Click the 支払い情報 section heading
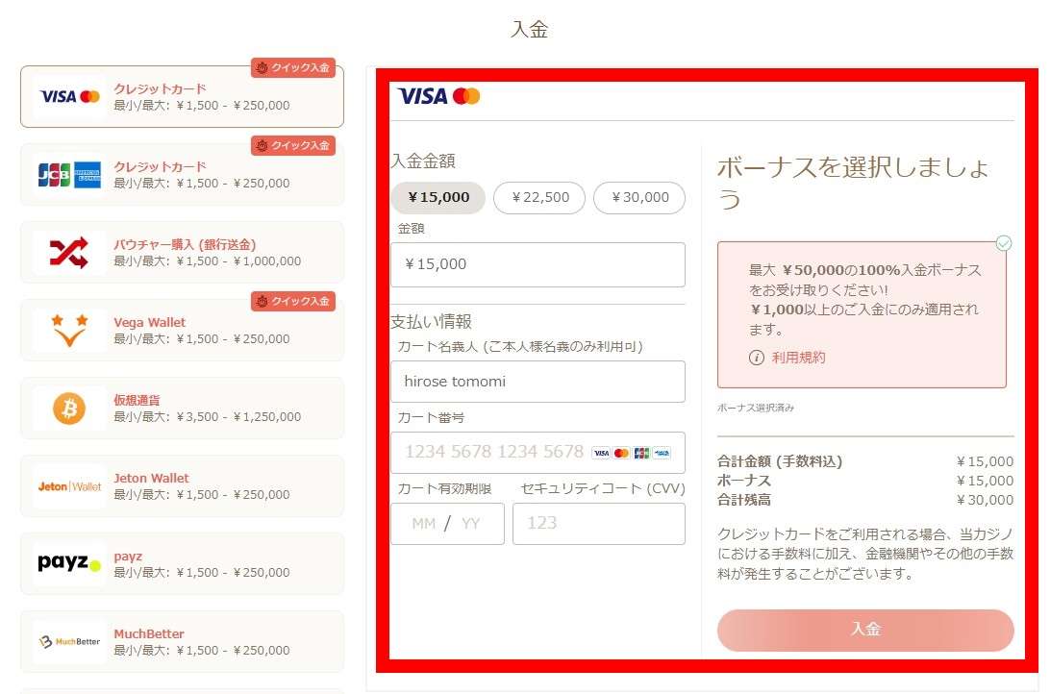 pos(431,321)
